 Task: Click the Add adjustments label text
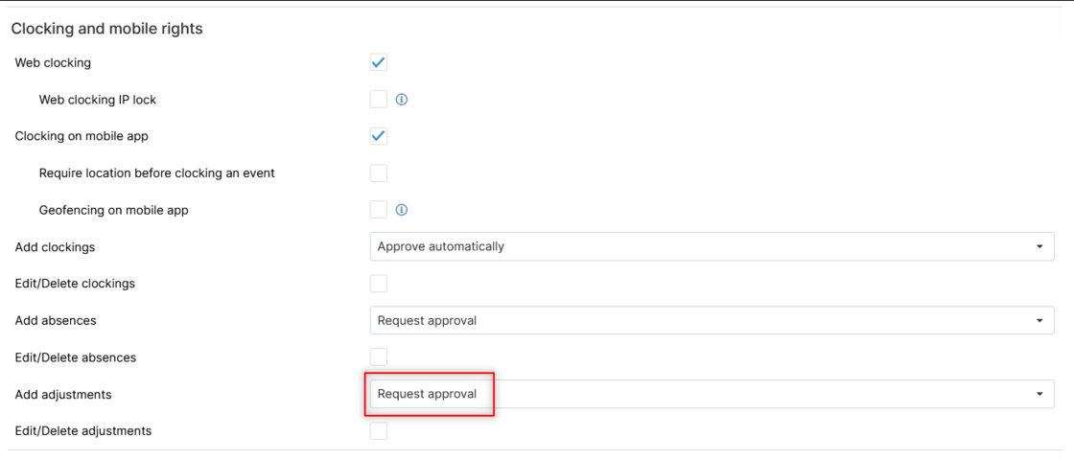point(63,395)
